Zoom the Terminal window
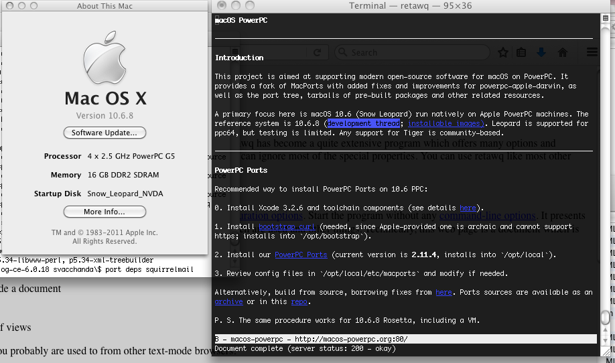The width and height of the screenshot is (615, 363). (250, 5)
